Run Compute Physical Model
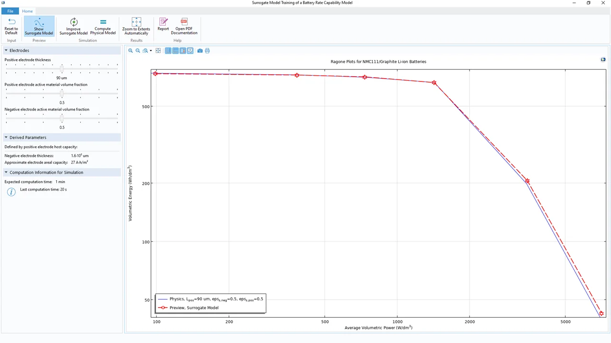Screen dimensions: 611x343 103,26
